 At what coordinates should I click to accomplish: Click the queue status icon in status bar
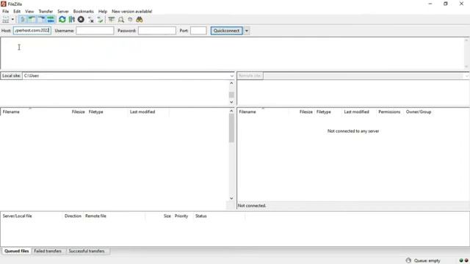(x=408, y=260)
